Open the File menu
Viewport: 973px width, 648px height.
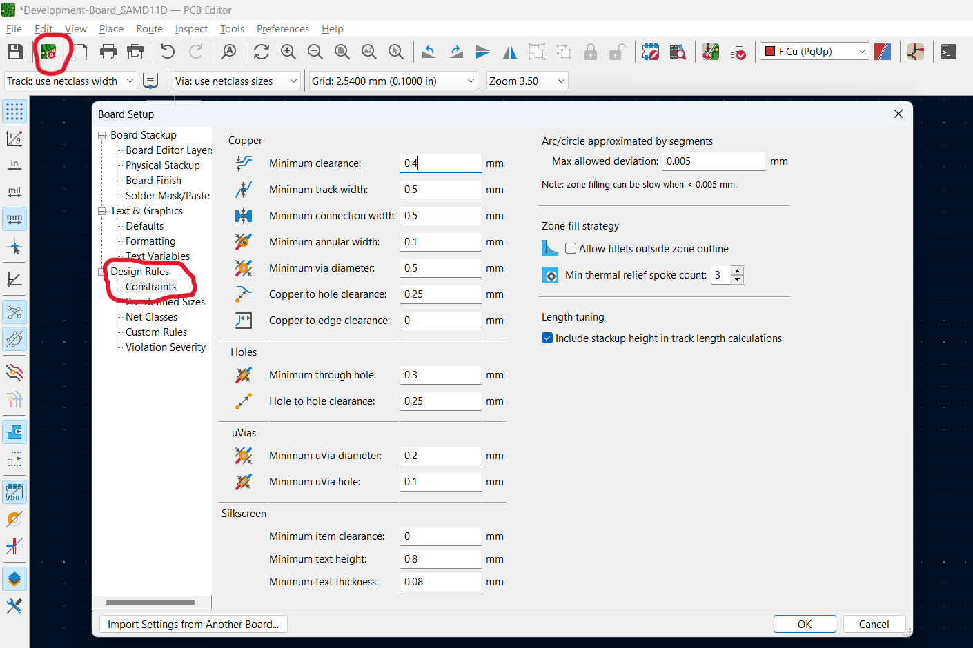tap(14, 29)
